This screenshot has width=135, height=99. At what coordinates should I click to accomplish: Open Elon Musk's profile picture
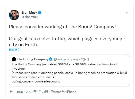point(14,15)
